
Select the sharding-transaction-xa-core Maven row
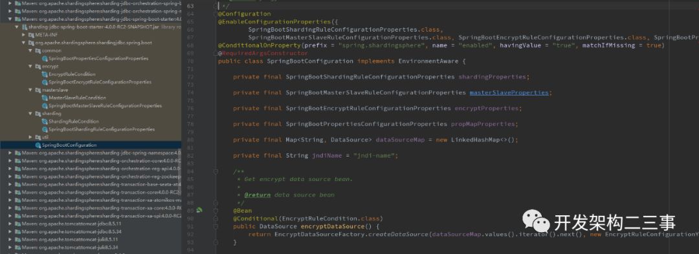(x=91, y=207)
